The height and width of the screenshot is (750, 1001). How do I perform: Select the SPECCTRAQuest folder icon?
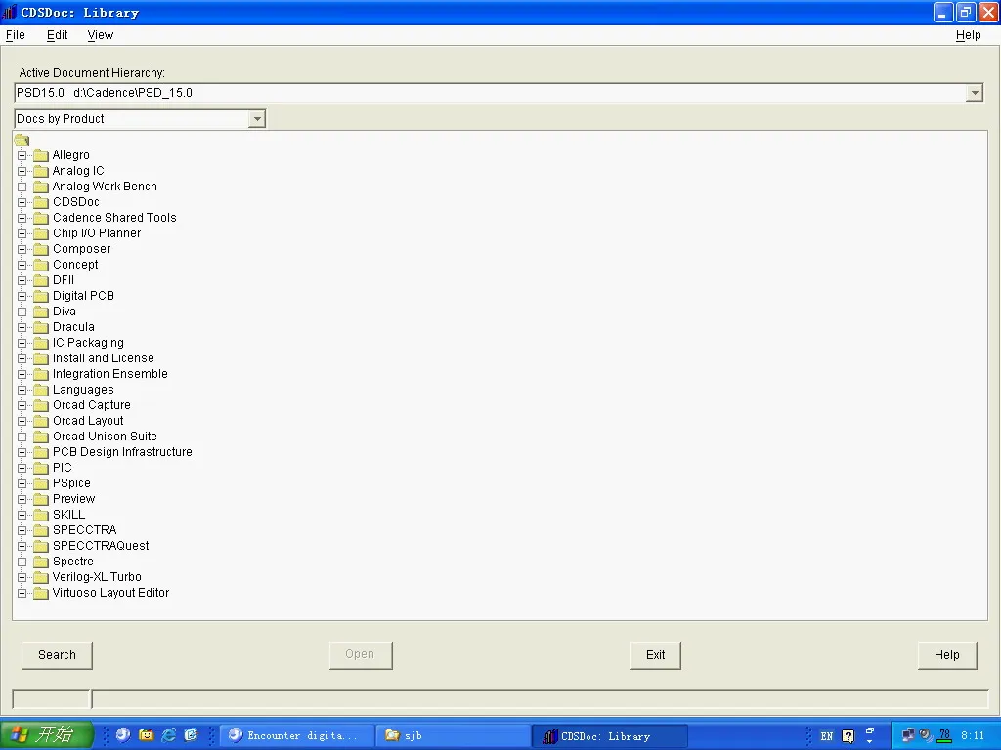(41, 546)
